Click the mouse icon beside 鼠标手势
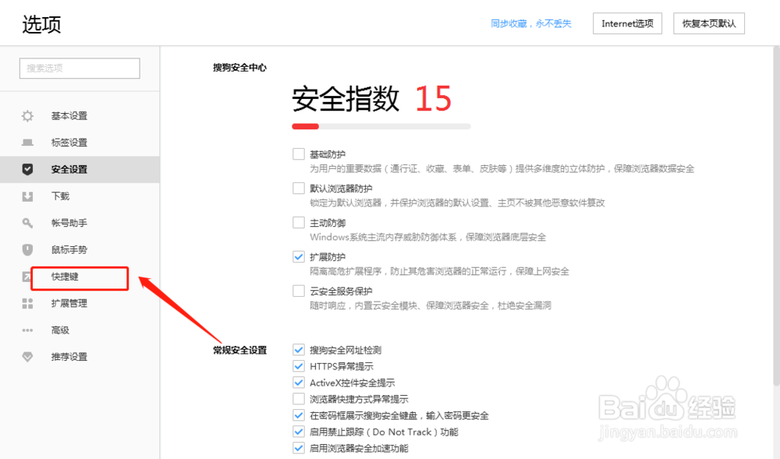 click(27, 249)
